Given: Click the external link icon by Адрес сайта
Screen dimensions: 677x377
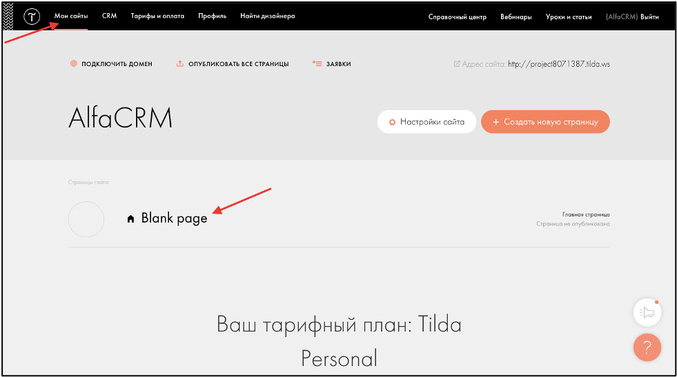Looking at the screenshot, I should (456, 64).
